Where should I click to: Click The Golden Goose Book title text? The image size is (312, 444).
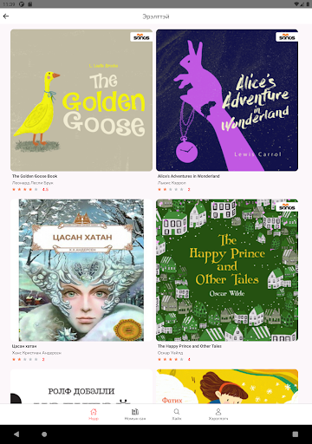[x=35, y=176]
